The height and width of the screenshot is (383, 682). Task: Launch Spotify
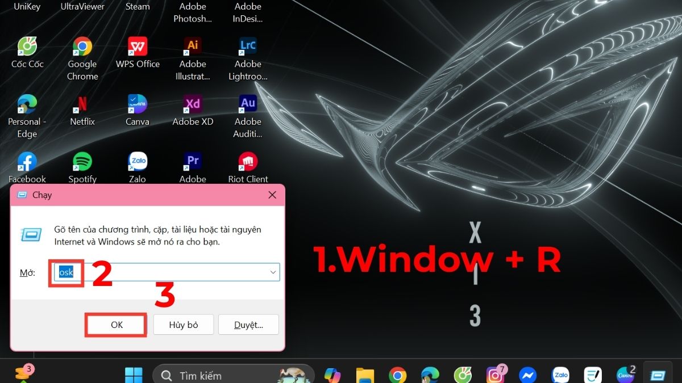[82, 161]
